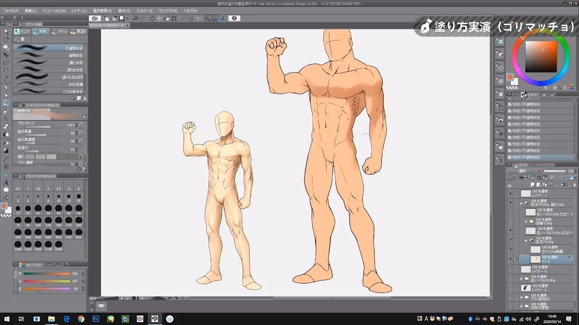Click the New File icon in the command bar
Screen dimensions: 579x325
(107, 18)
